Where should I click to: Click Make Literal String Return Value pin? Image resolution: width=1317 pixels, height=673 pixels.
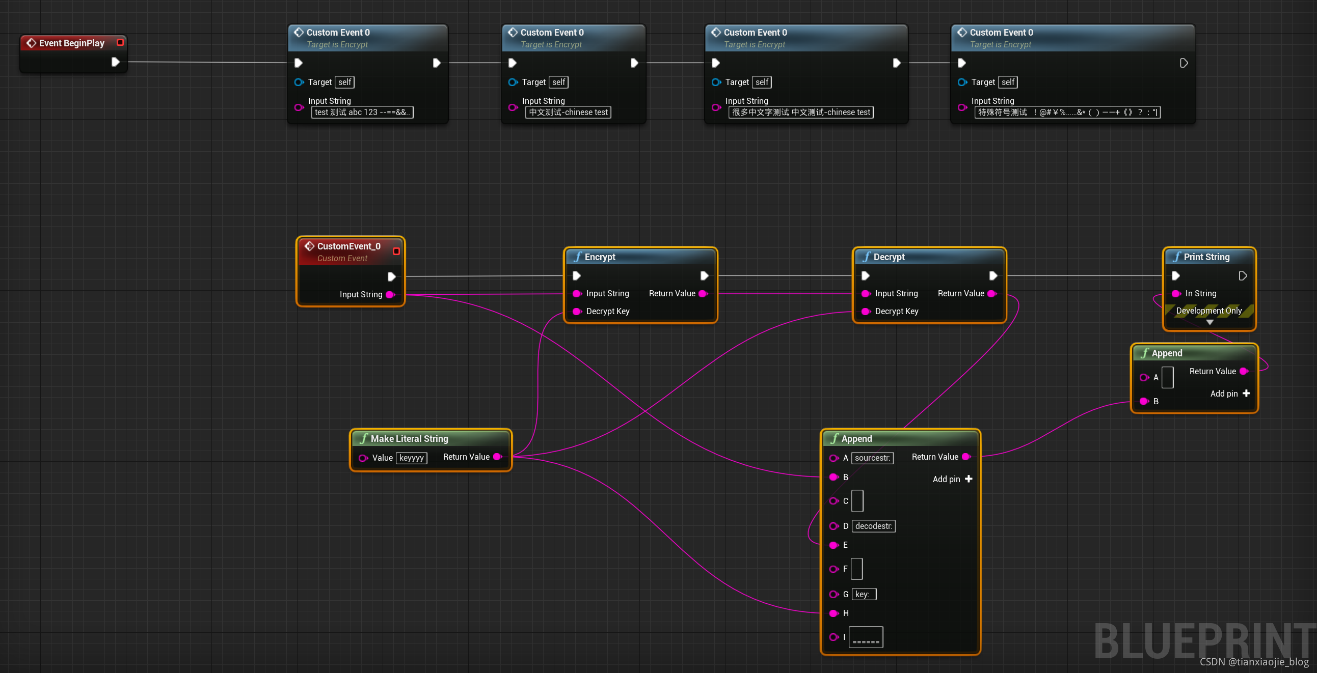497,457
